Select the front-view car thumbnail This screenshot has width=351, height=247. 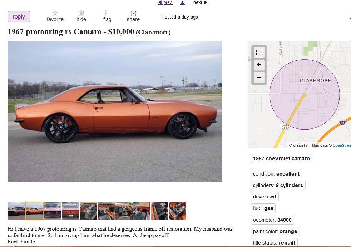coord(53,211)
